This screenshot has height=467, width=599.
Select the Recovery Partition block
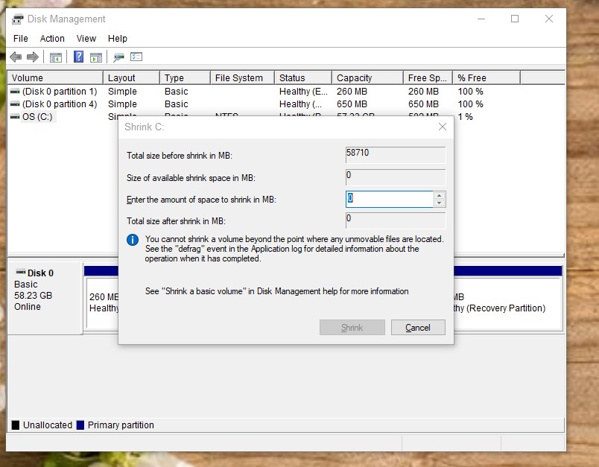507,303
